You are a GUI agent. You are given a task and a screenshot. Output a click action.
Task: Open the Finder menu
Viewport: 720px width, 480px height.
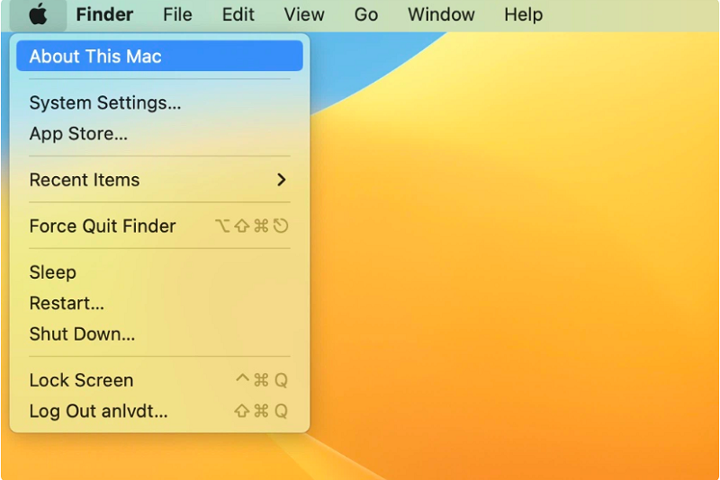[104, 14]
